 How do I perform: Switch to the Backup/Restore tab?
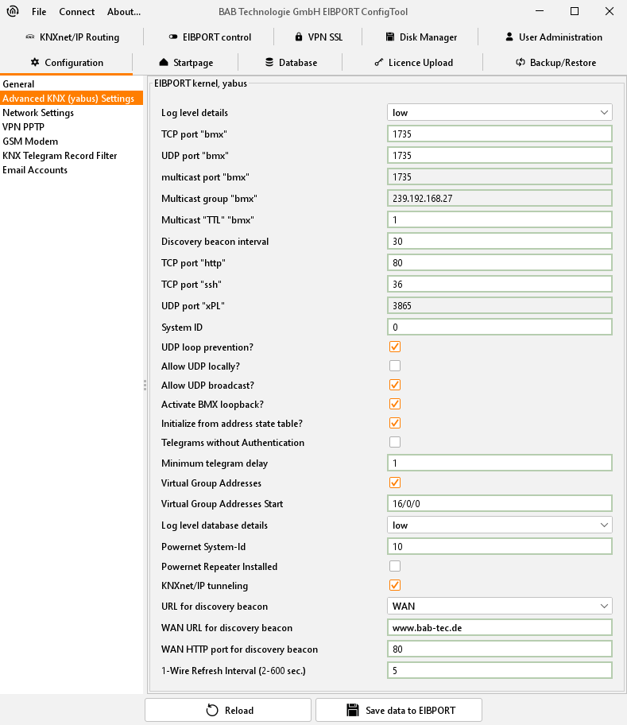click(x=555, y=63)
